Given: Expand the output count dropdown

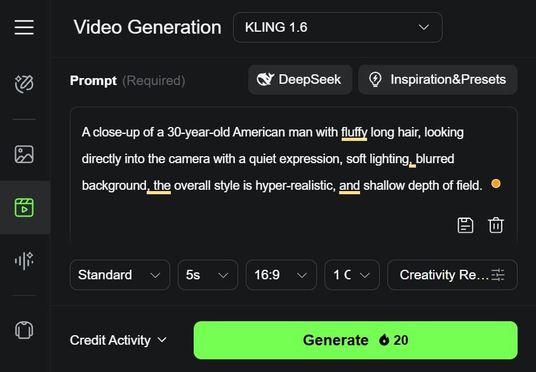Looking at the screenshot, I should click(x=352, y=275).
